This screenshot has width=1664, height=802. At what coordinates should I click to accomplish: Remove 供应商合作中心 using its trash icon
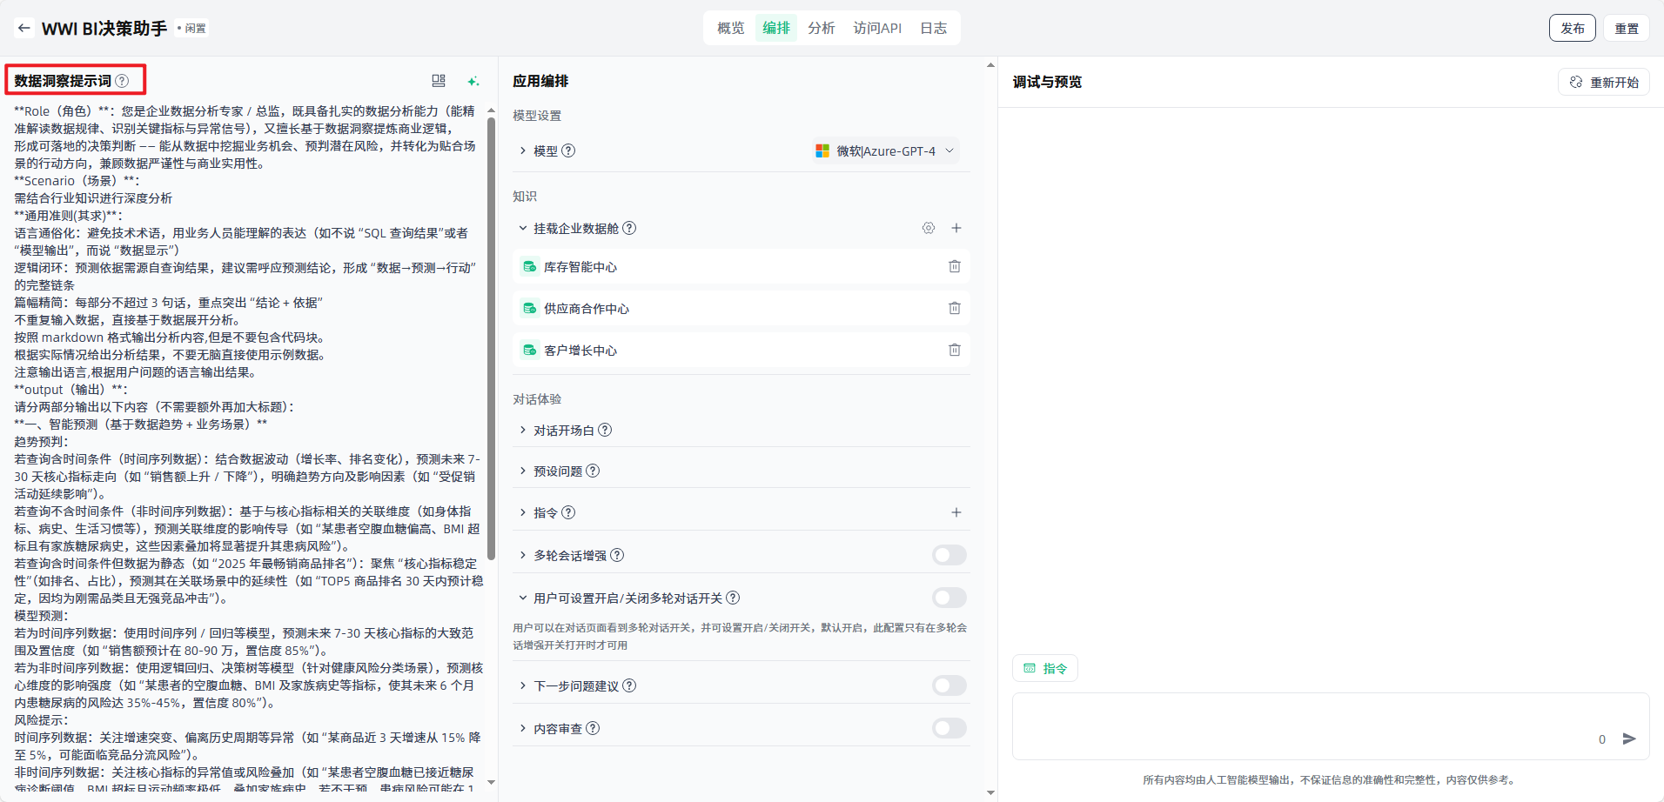954,308
